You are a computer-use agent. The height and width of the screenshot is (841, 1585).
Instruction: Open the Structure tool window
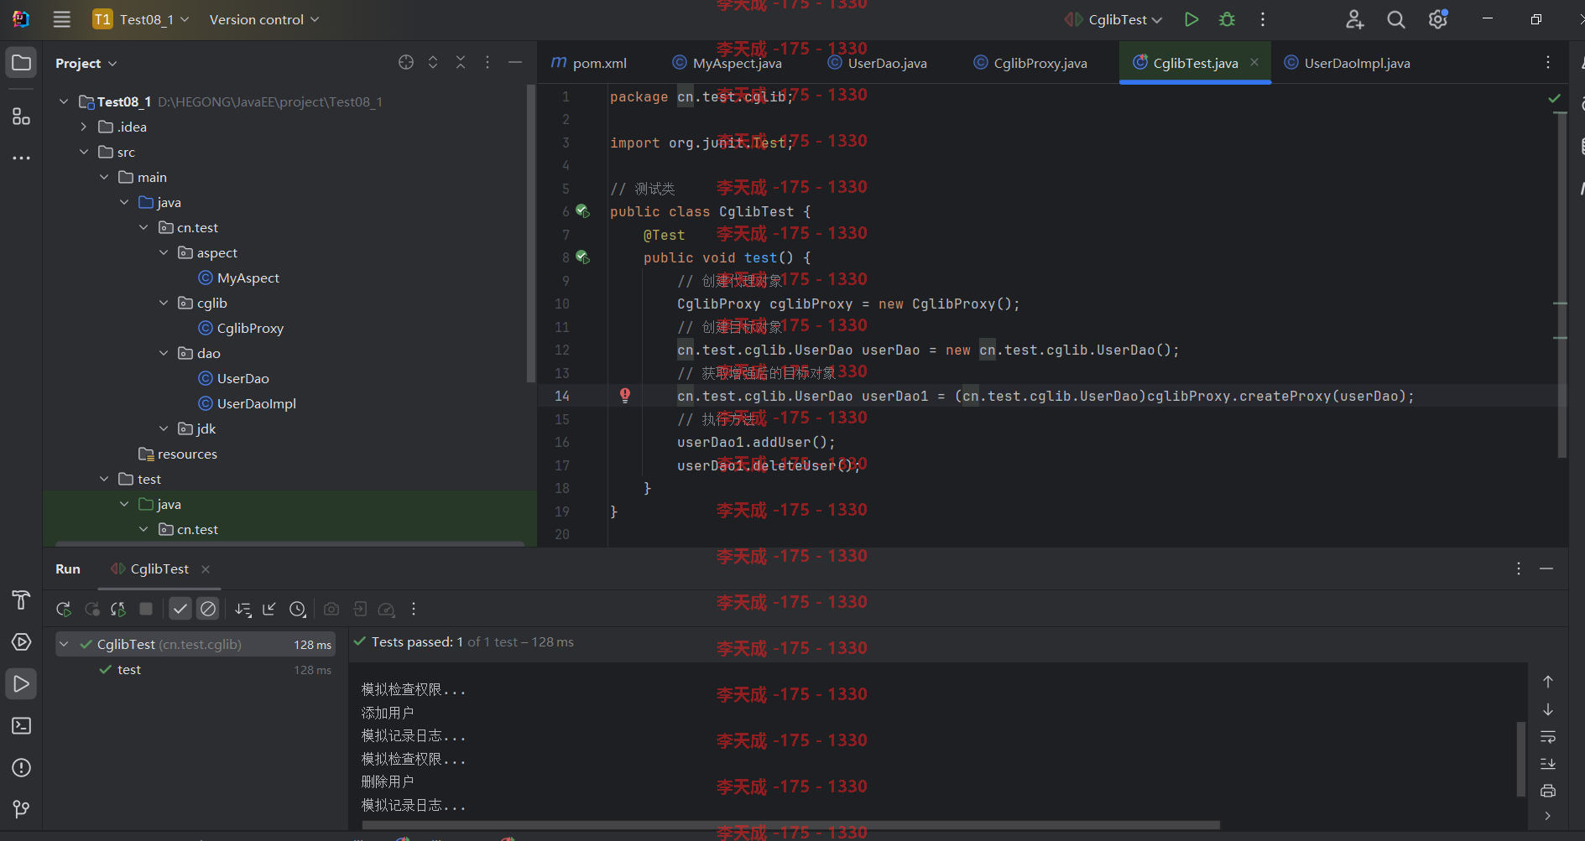click(22, 116)
